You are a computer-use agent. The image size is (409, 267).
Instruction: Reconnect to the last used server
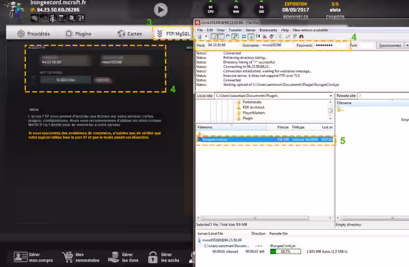271,37
